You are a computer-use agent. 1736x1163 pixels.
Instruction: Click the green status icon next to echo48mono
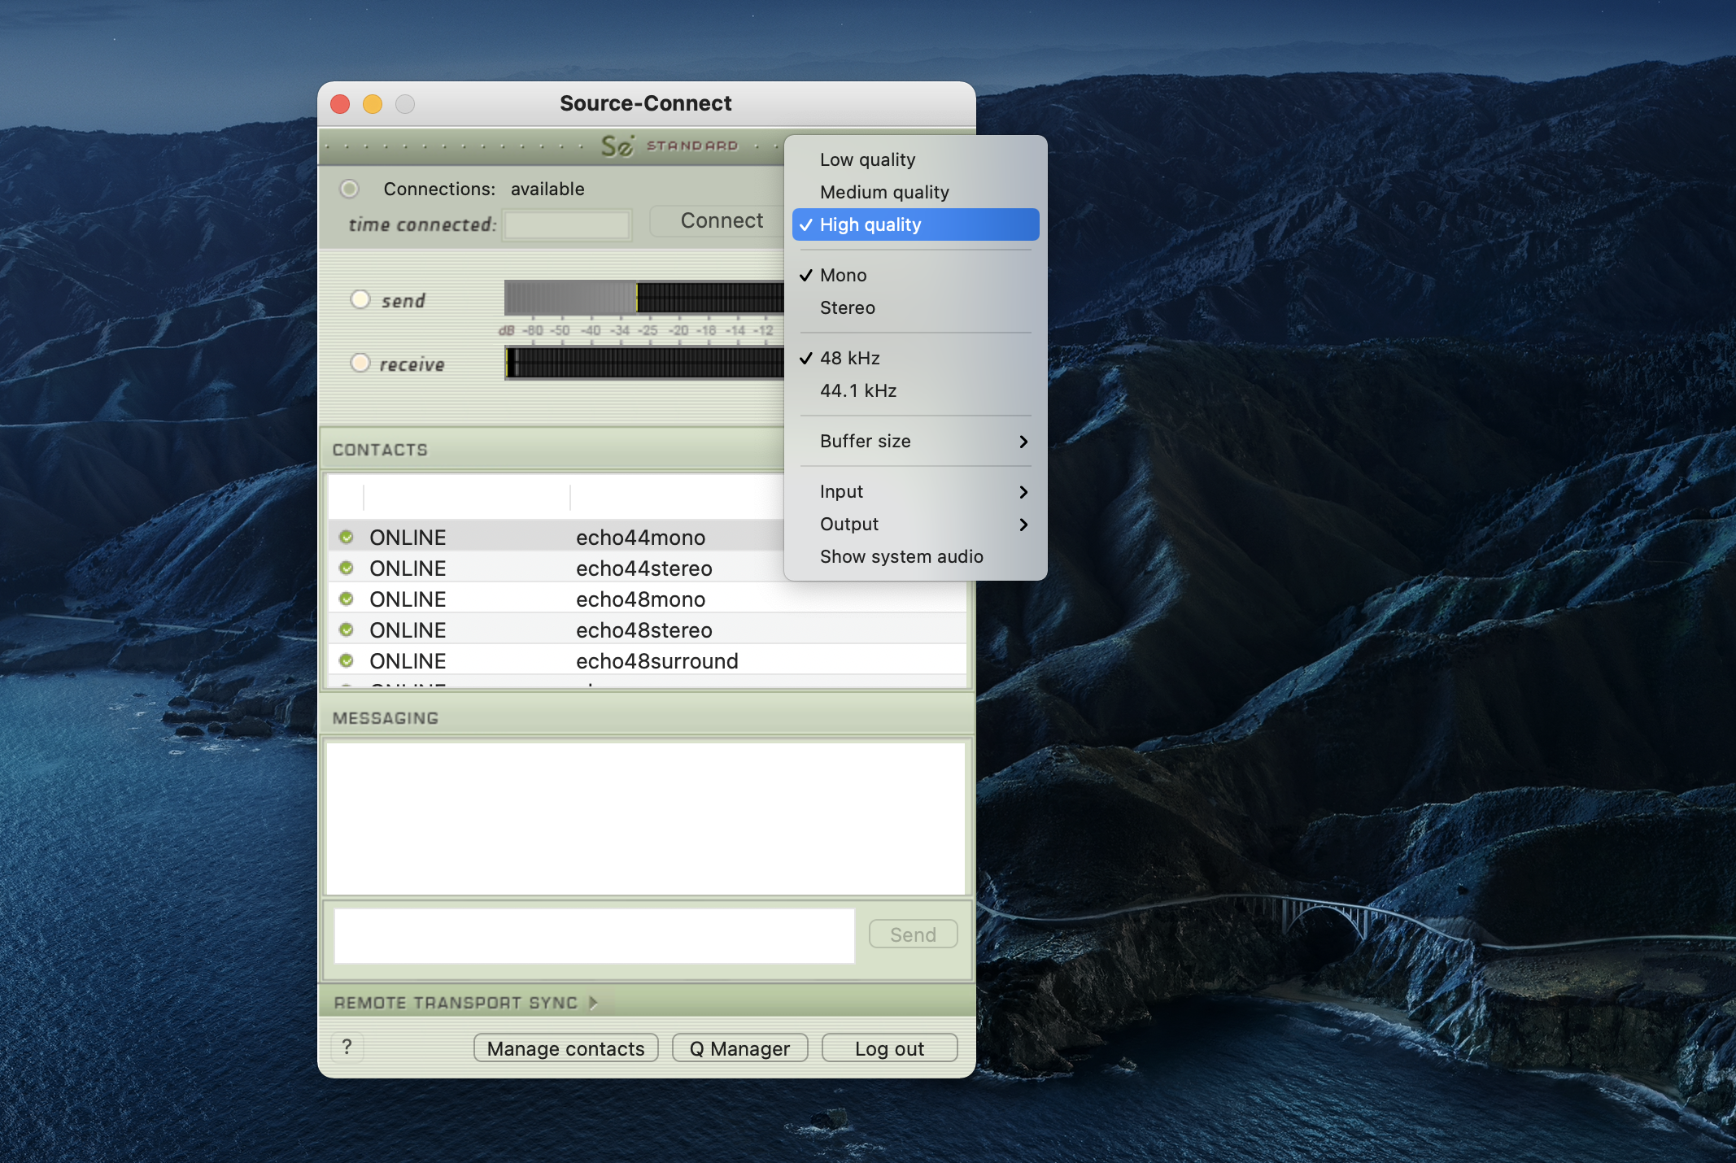[x=347, y=599]
